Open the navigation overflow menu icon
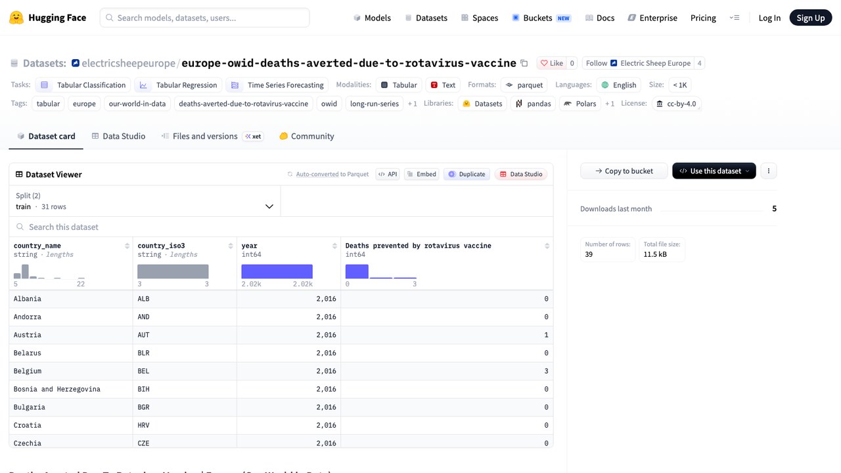 point(735,18)
